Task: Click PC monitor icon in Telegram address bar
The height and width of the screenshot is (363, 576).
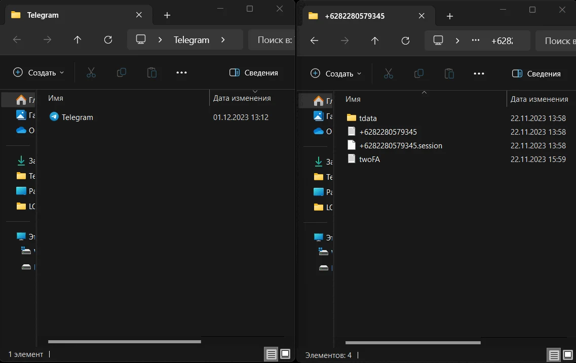Action: (141, 39)
